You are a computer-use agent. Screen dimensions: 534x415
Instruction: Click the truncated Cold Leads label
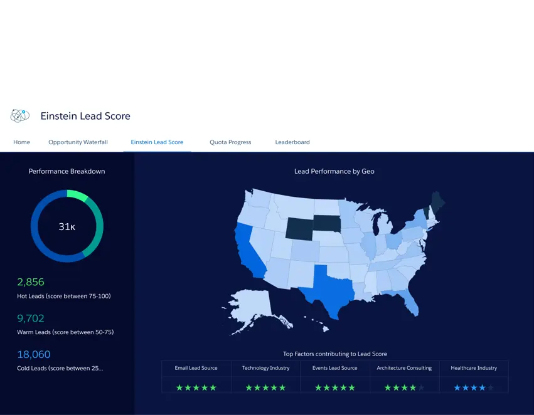[60, 368]
